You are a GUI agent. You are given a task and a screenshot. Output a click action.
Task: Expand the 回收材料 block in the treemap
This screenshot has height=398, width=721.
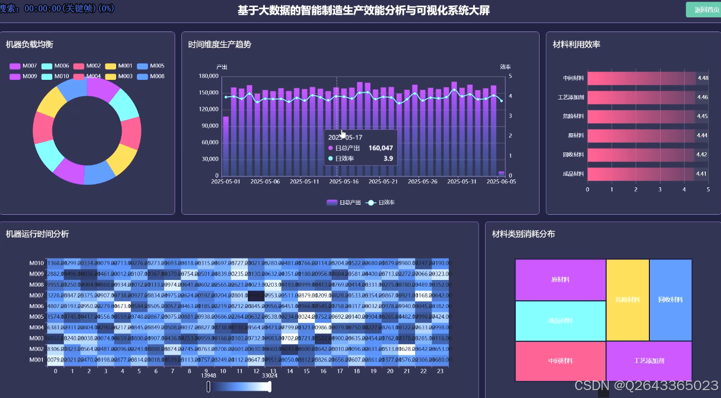670,299
